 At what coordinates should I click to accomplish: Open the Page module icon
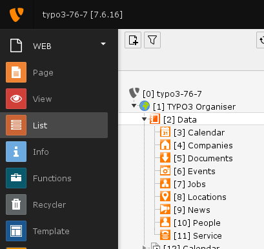(x=16, y=72)
